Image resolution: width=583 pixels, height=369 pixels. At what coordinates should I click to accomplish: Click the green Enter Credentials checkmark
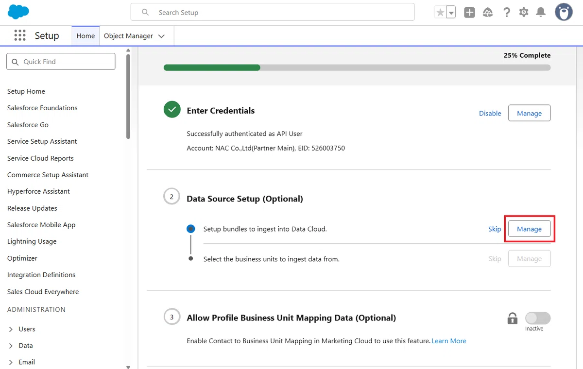pos(171,110)
